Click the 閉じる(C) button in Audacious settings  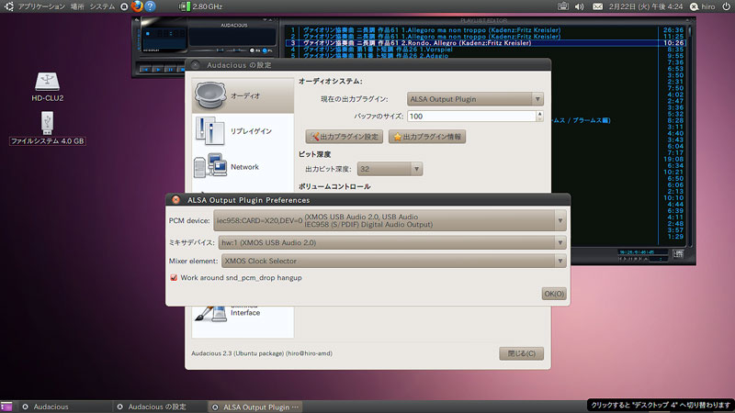point(521,353)
